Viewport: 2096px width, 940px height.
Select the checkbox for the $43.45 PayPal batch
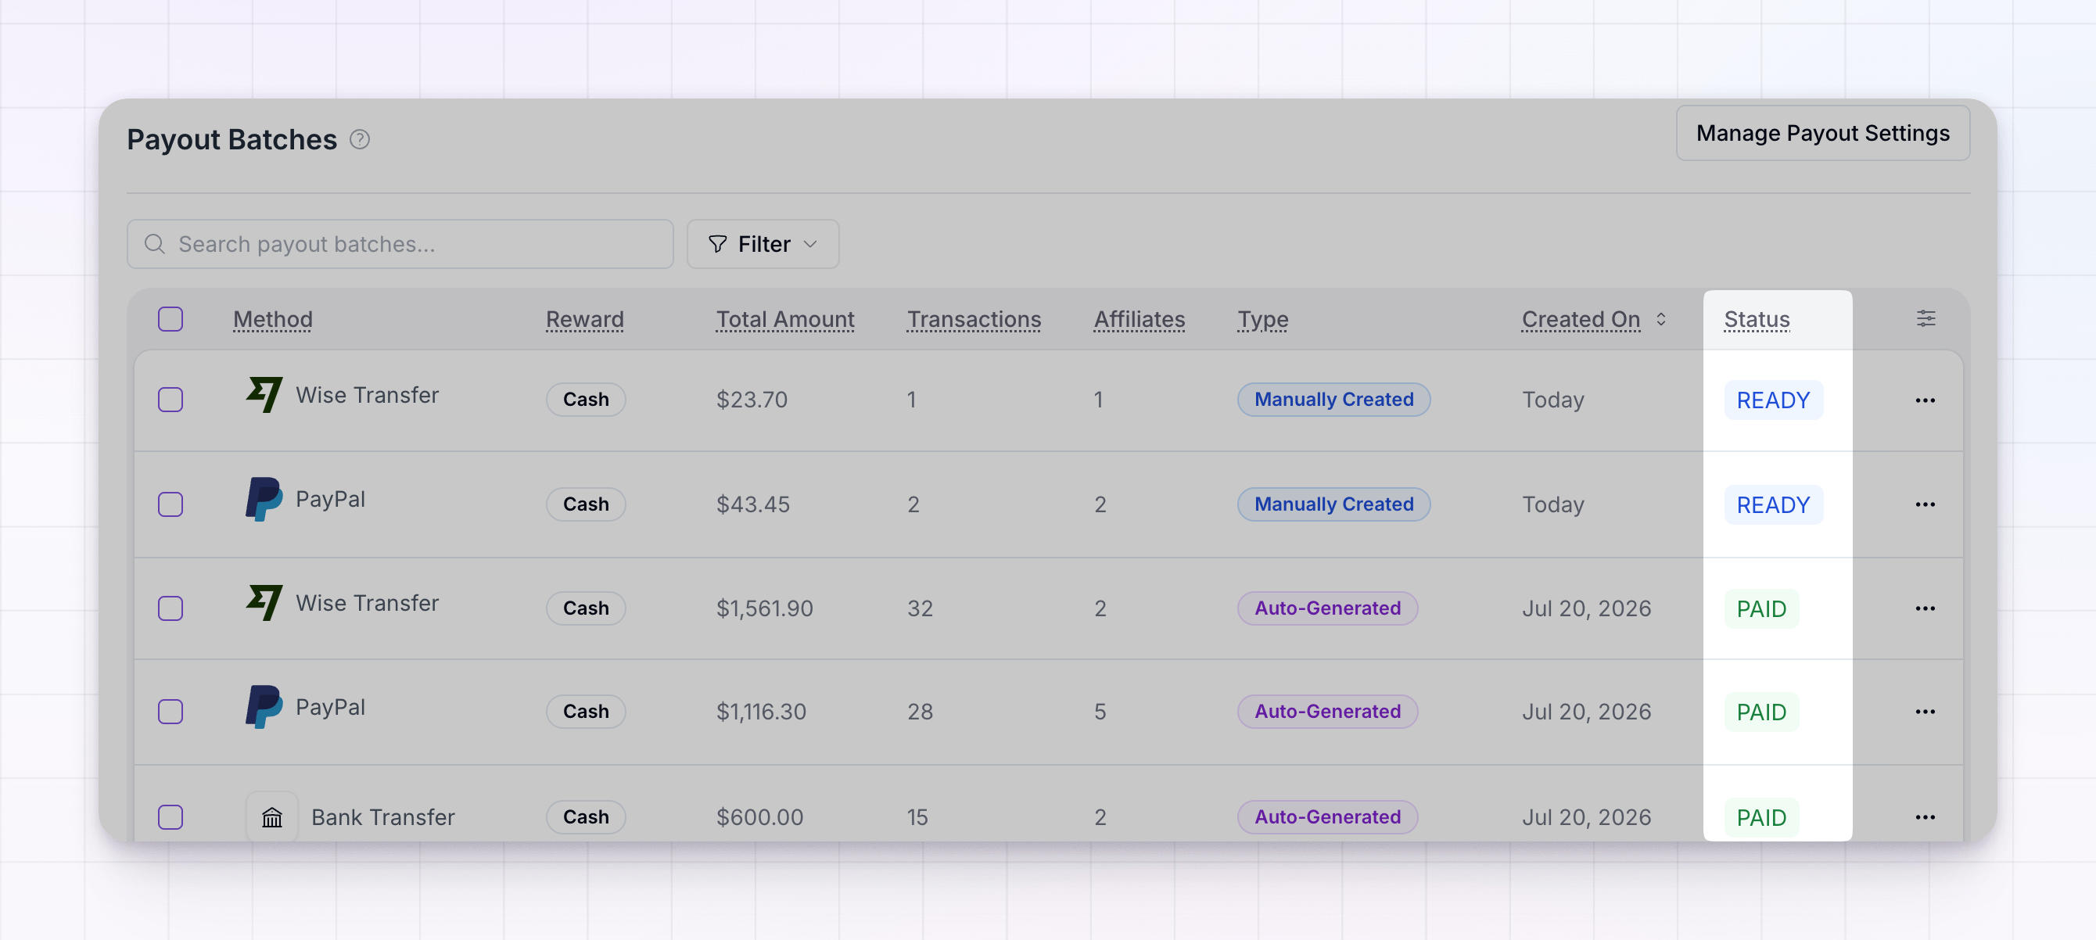point(170,504)
